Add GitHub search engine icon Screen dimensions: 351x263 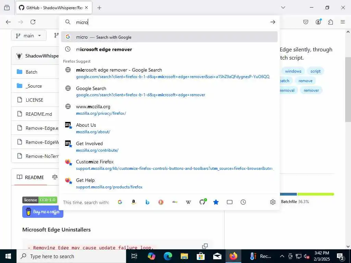click(x=203, y=202)
